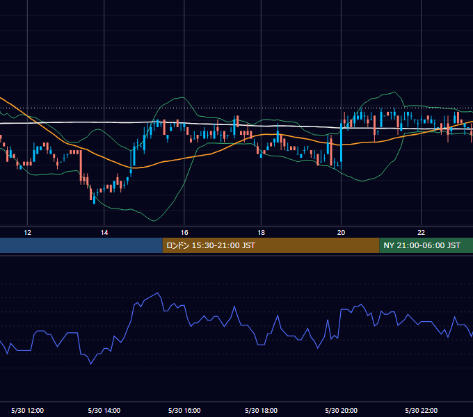The height and width of the screenshot is (417, 473).
Task: Click the 5/30 16:00 time label
Action: (184, 410)
